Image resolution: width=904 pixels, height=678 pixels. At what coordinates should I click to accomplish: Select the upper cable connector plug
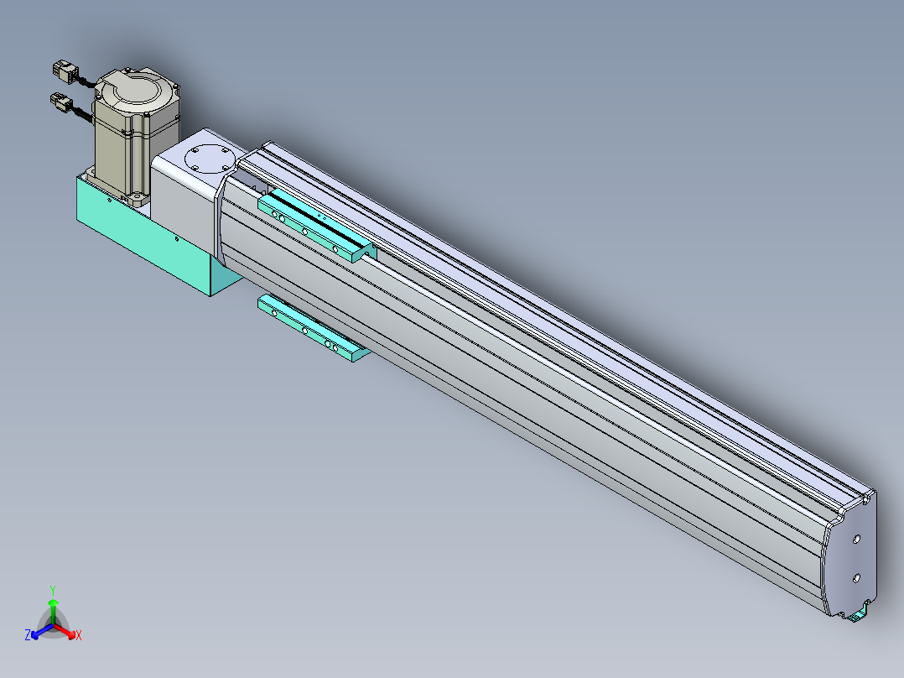tap(65, 72)
